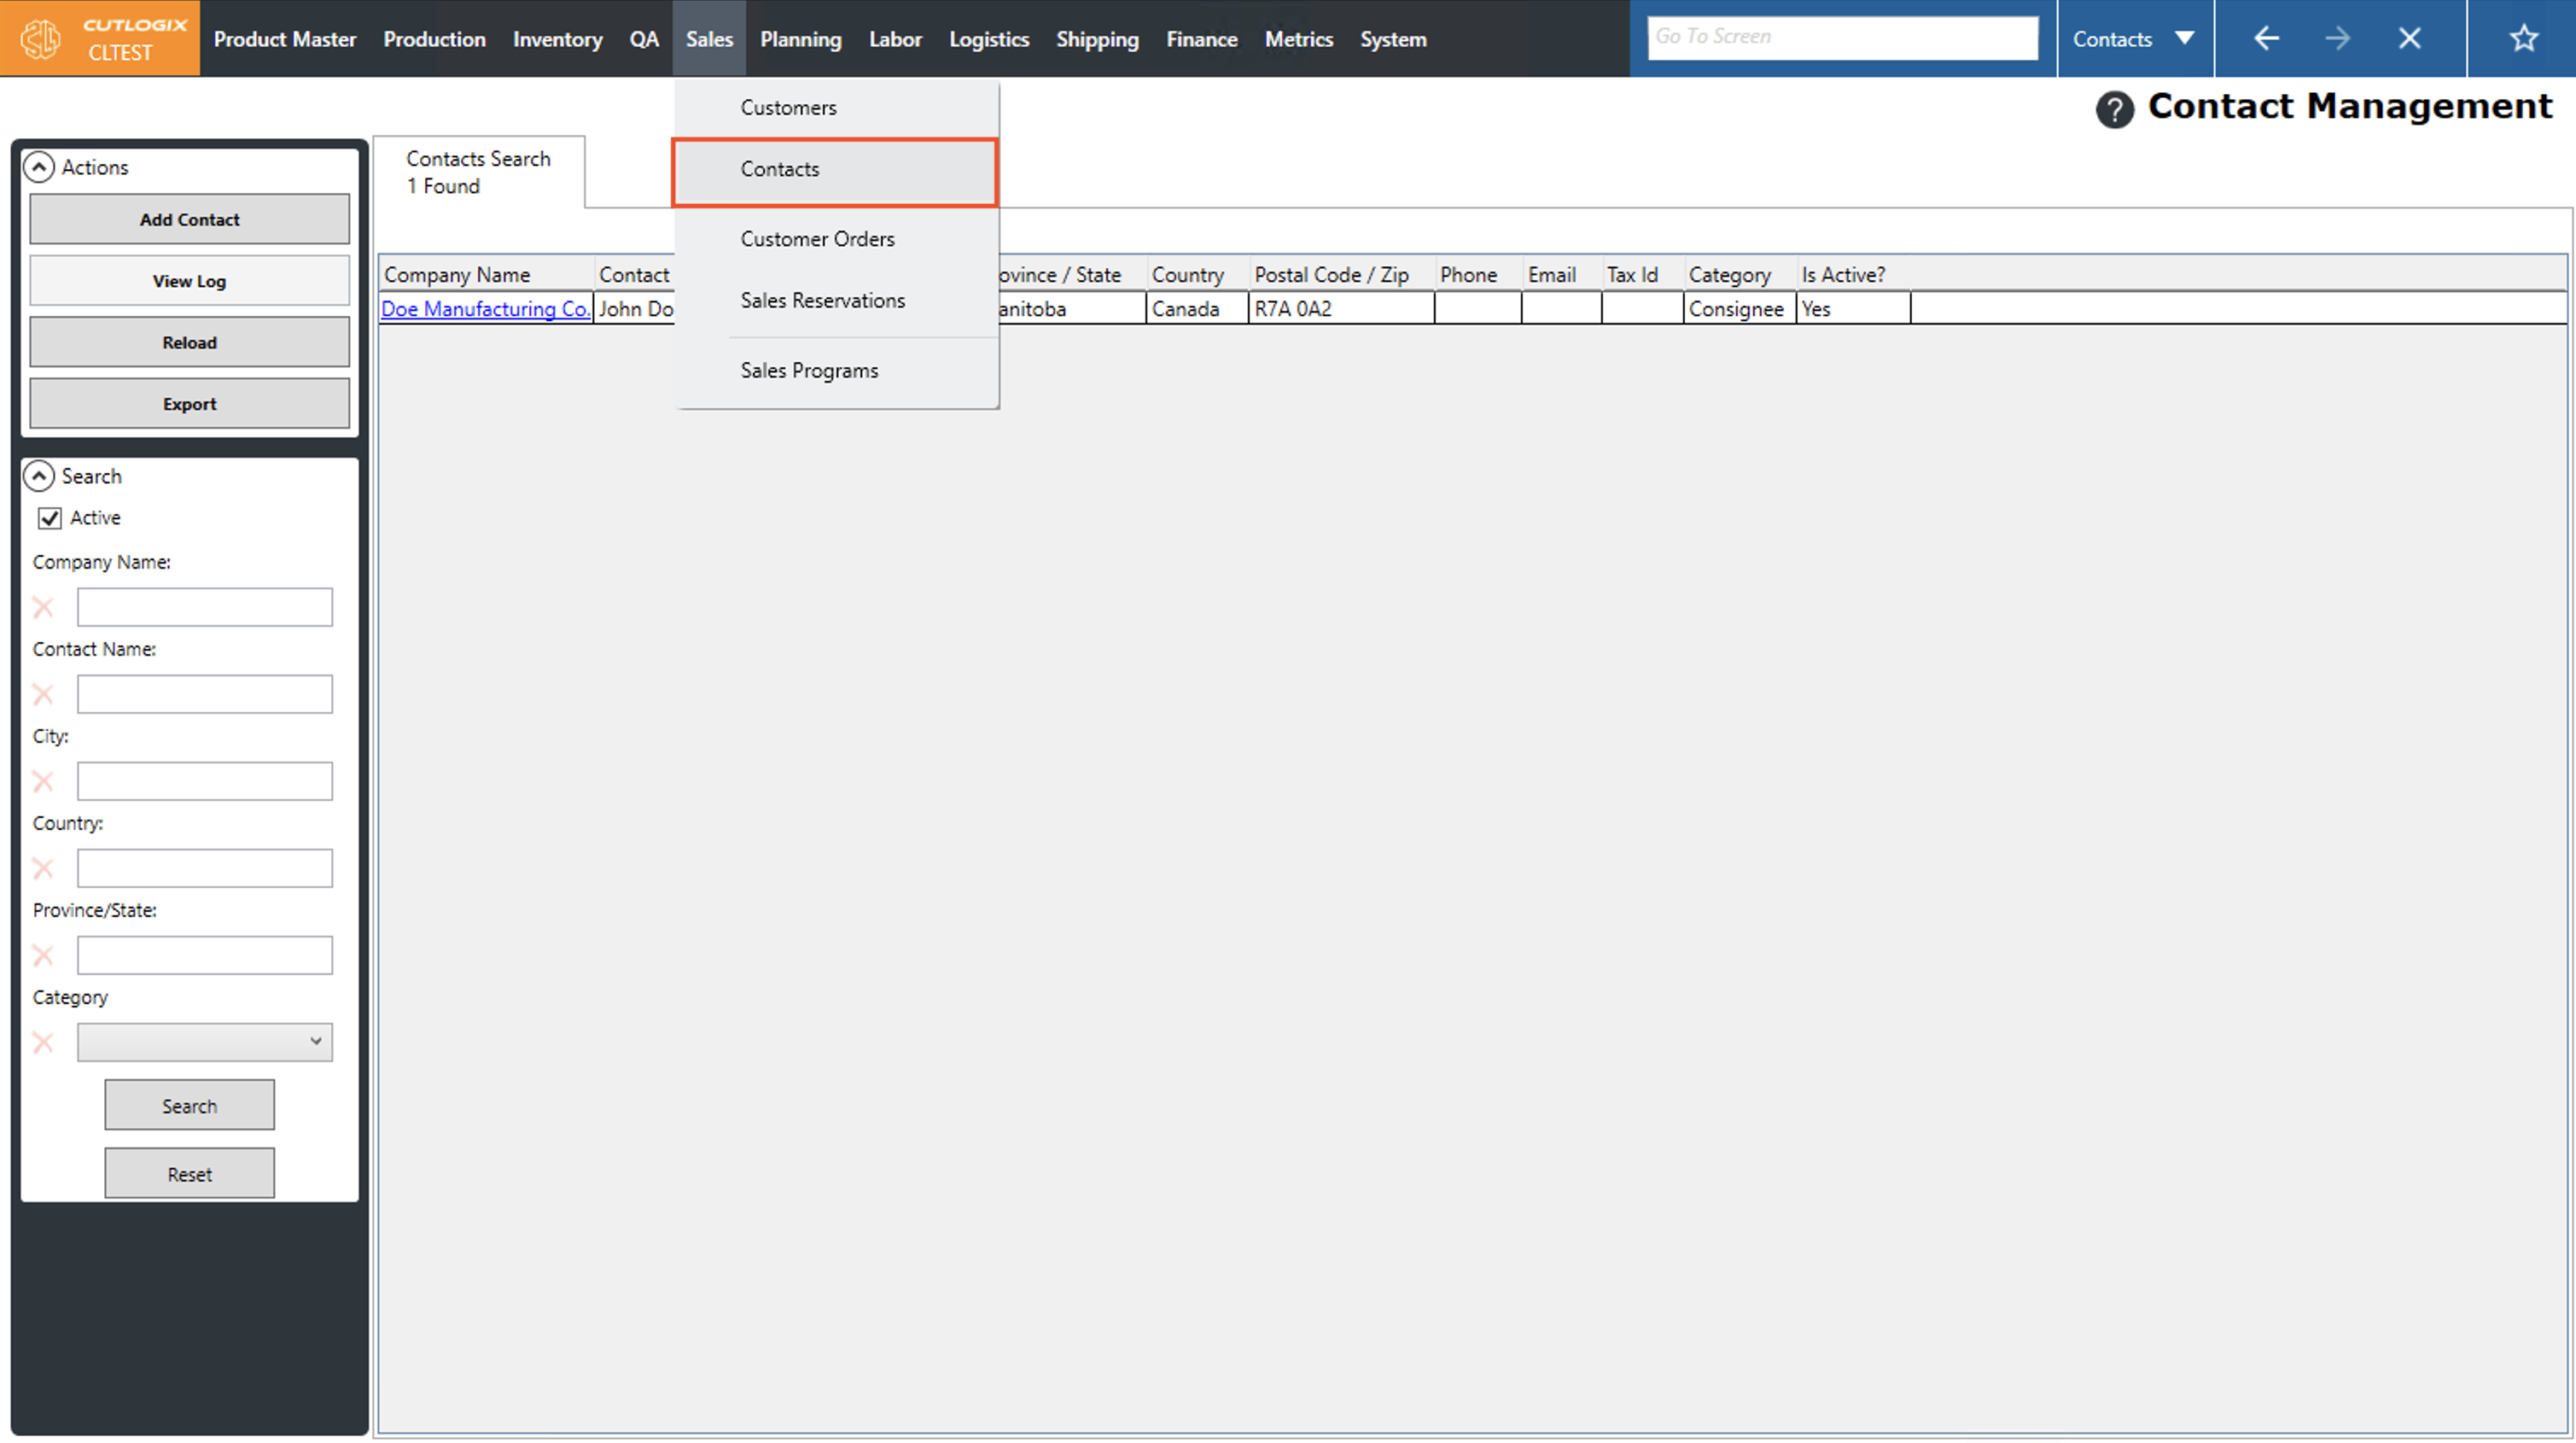Collapse the Search panel
Screen dimensions: 2576x1443
click(39, 476)
